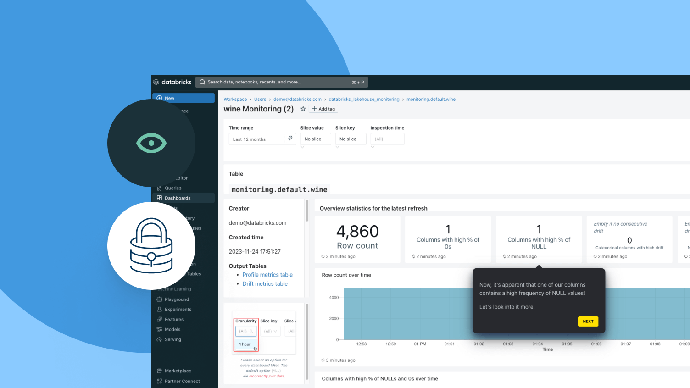690x388 pixels.
Task: Open Partner Connect in the sidebar
Action: pyautogui.click(x=182, y=382)
